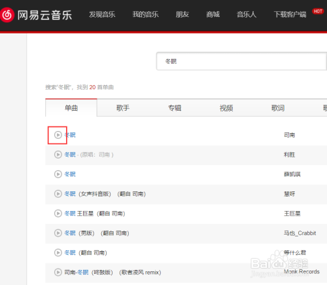Open song 冬眠 (男版) (翻自 司南)
The image size is (327, 285).
(97, 233)
